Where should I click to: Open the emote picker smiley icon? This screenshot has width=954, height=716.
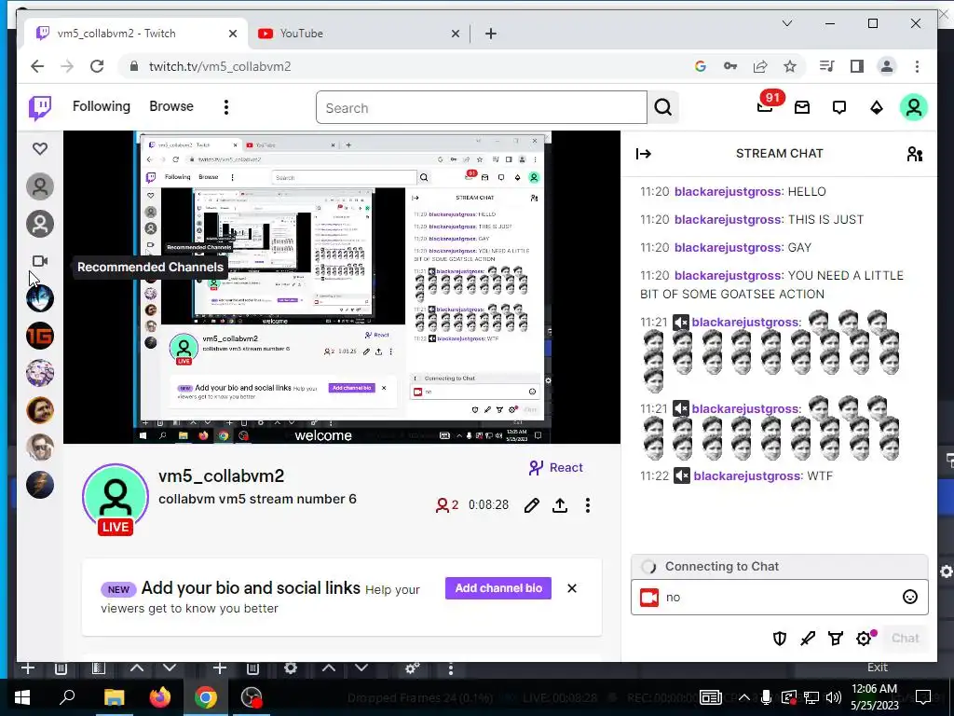[909, 598]
